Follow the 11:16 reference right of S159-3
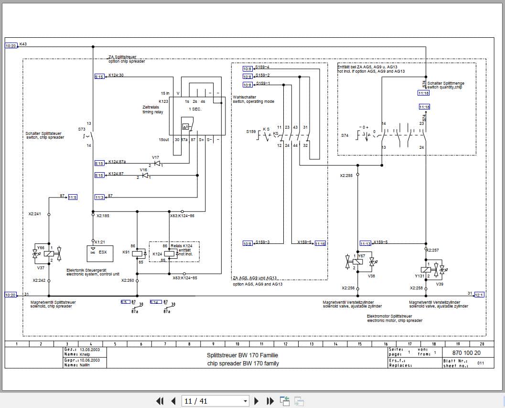Image resolution: width=505 pixels, height=408 pixels. [320, 243]
